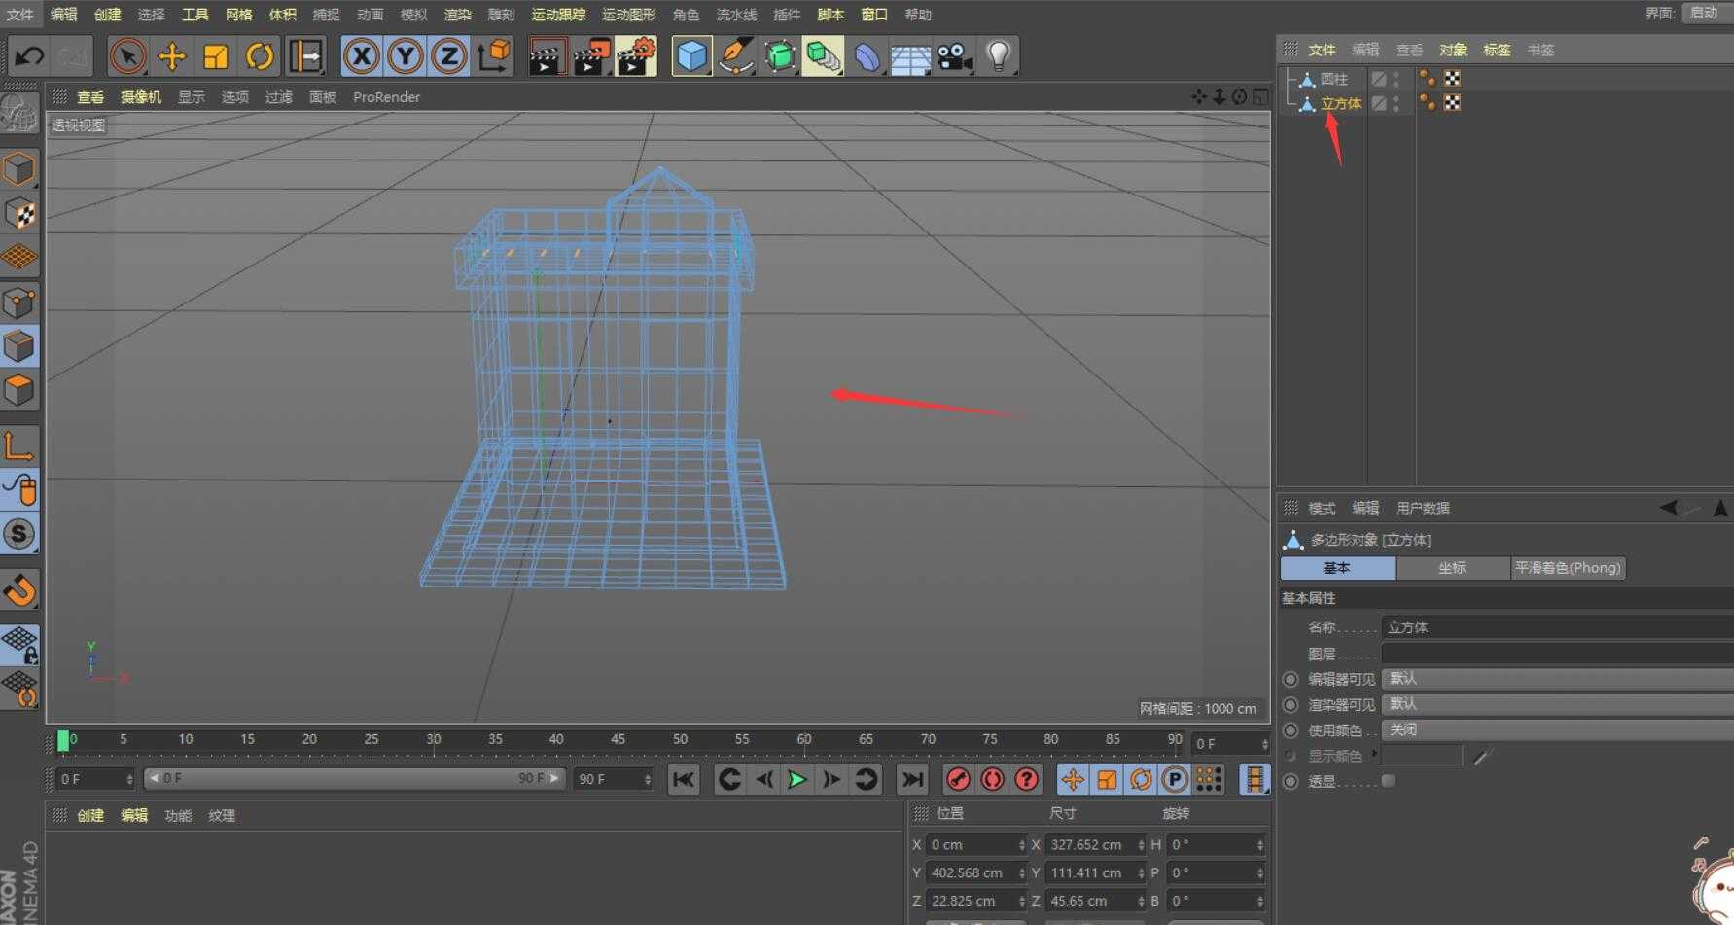This screenshot has width=1734, height=925.
Task: Toggle X axis lock
Action: click(362, 56)
